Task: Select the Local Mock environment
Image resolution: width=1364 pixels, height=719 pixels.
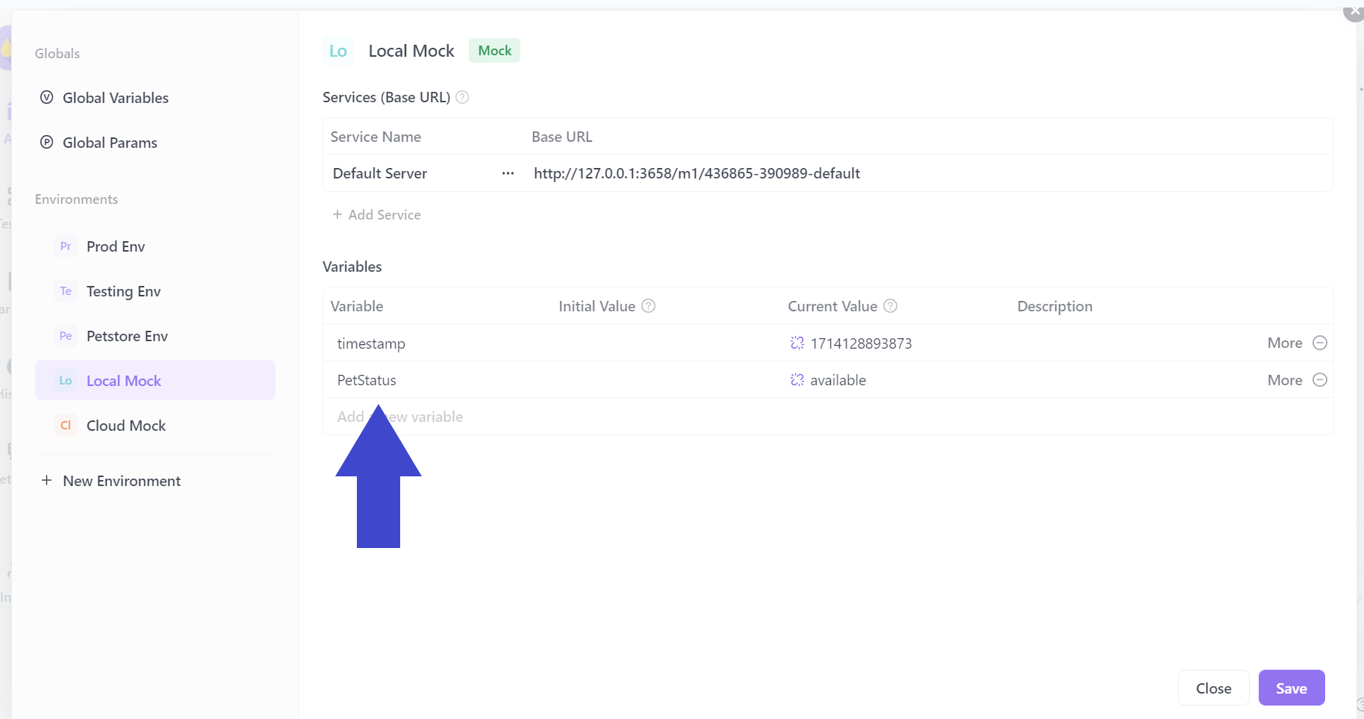Action: click(x=155, y=381)
